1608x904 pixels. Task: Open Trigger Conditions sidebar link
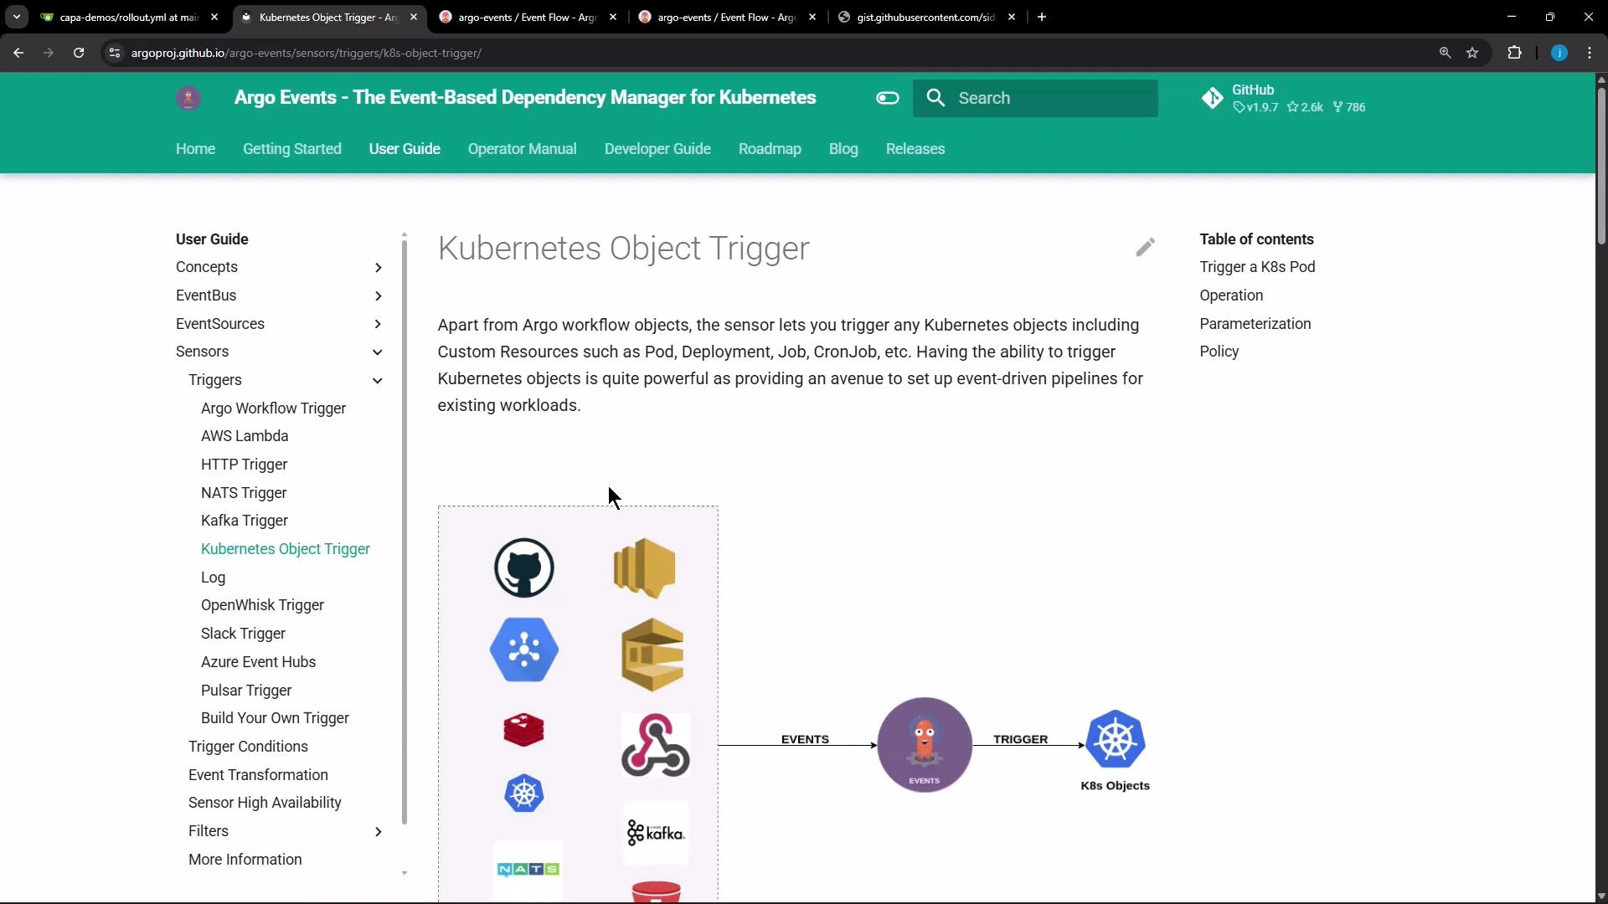coord(248,747)
